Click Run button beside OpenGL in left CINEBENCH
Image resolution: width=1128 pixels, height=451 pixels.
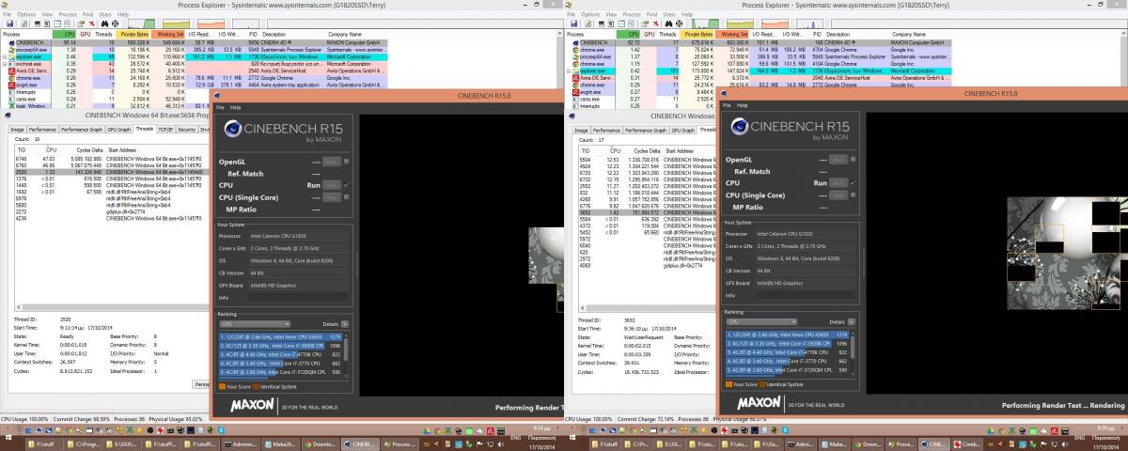coord(332,162)
